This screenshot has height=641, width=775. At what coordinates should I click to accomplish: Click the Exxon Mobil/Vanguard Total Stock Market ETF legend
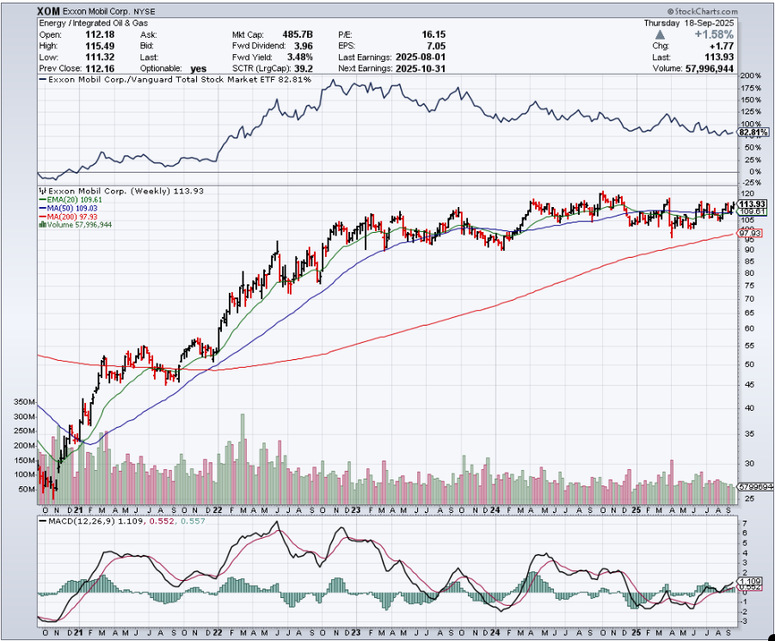(175, 80)
